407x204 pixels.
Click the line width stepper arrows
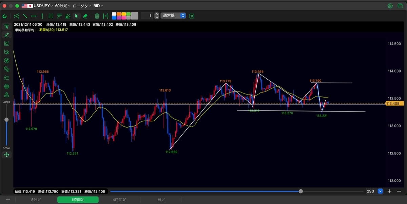point(156,16)
